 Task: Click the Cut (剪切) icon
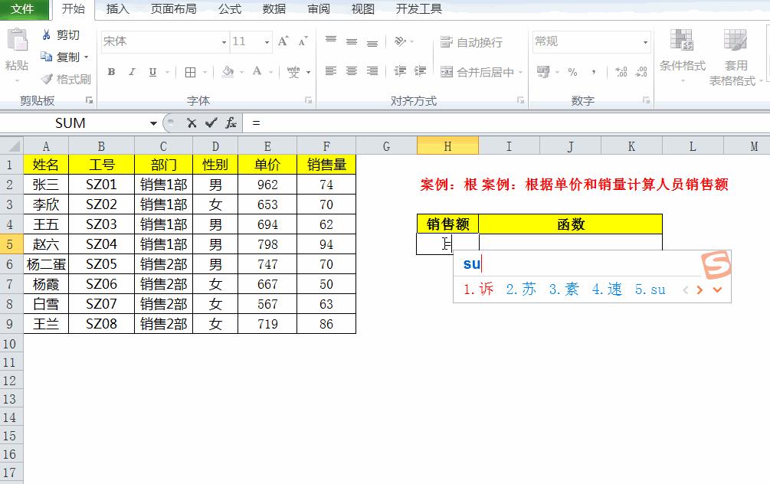[x=48, y=34]
